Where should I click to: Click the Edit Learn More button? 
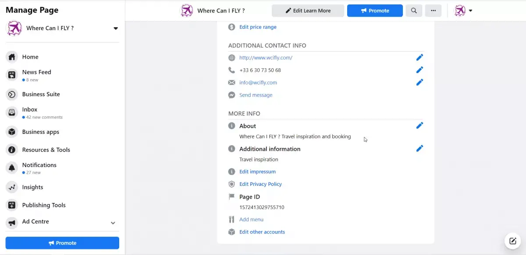tap(308, 10)
